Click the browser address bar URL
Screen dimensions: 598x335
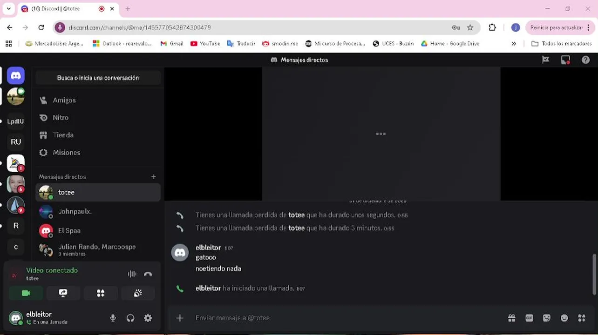point(140,28)
